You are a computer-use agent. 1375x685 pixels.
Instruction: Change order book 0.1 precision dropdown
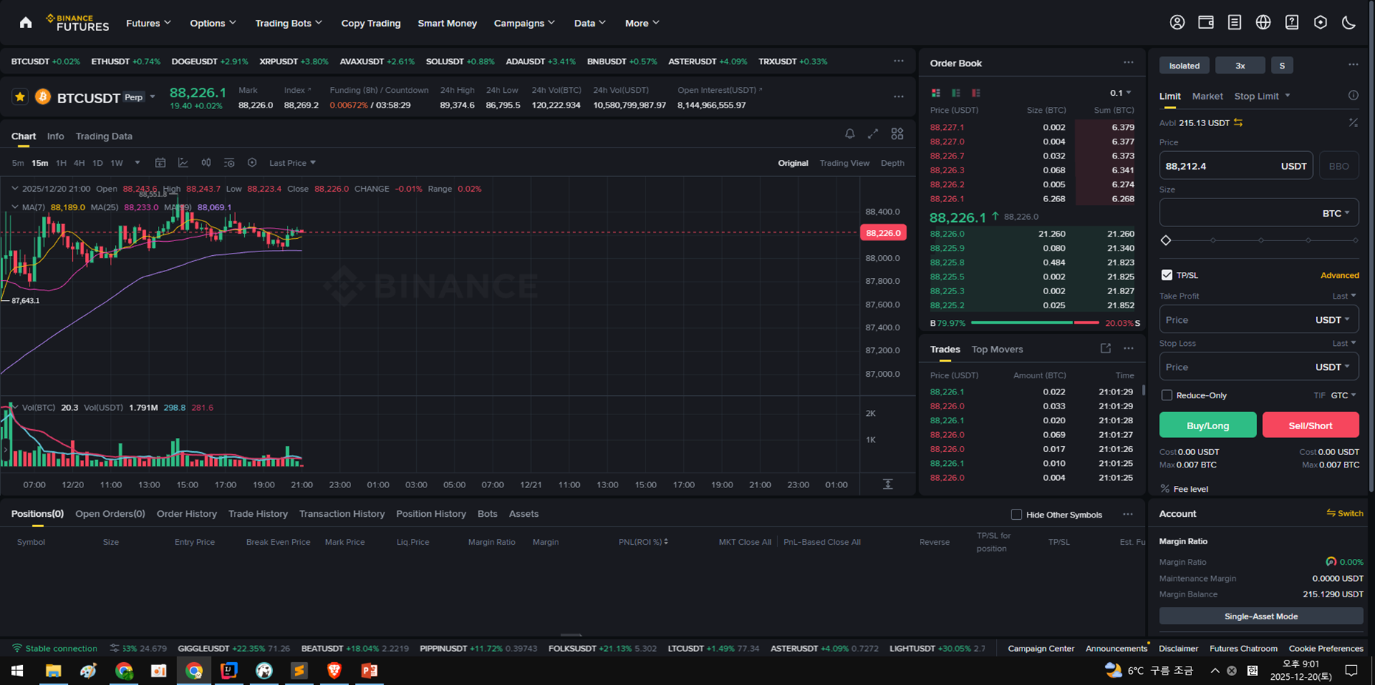click(1121, 93)
